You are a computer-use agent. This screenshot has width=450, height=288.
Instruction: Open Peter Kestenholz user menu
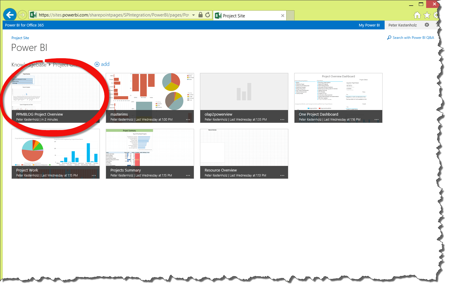(x=403, y=25)
